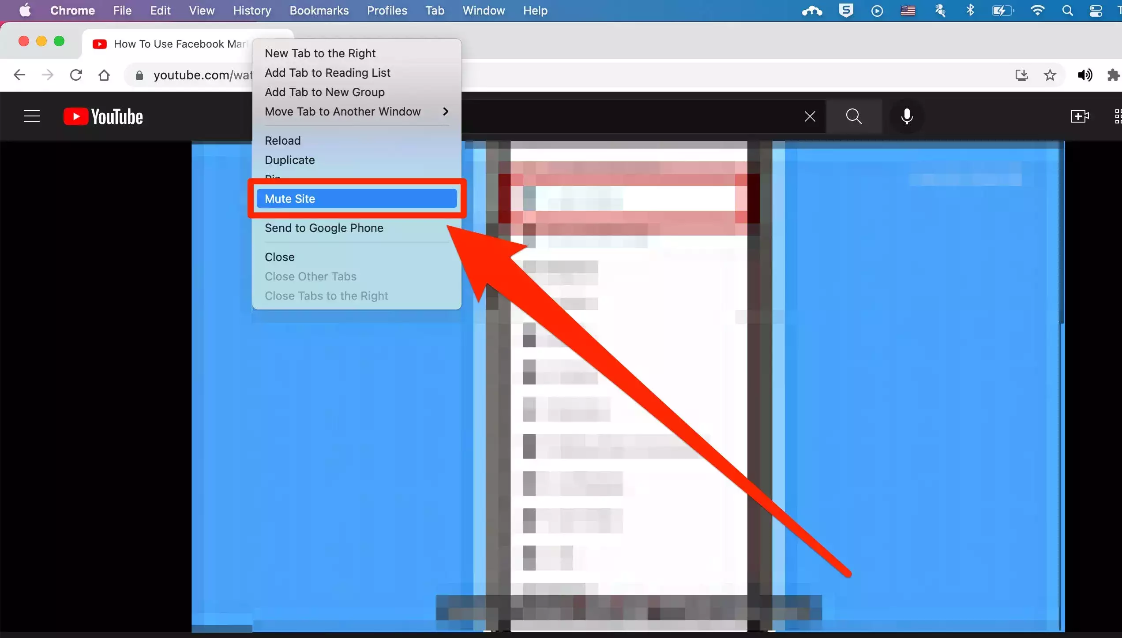Image resolution: width=1122 pixels, height=638 pixels.
Task: Click the YouTube logo
Action: coord(103,116)
